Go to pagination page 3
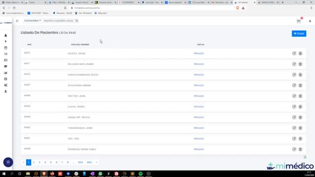This screenshot has width=315, height=177. click(x=39, y=162)
